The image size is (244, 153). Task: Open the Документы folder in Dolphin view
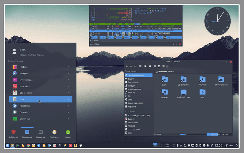pos(183,81)
